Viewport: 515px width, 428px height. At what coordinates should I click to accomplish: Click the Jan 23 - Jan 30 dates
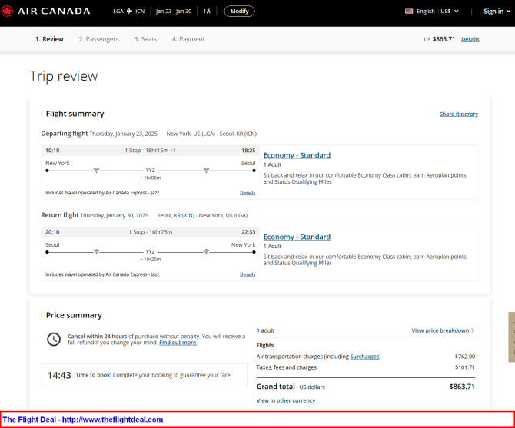pos(174,12)
